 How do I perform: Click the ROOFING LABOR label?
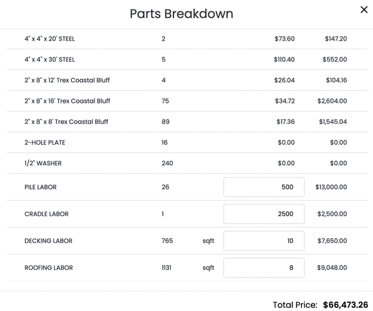click(48, 268)
